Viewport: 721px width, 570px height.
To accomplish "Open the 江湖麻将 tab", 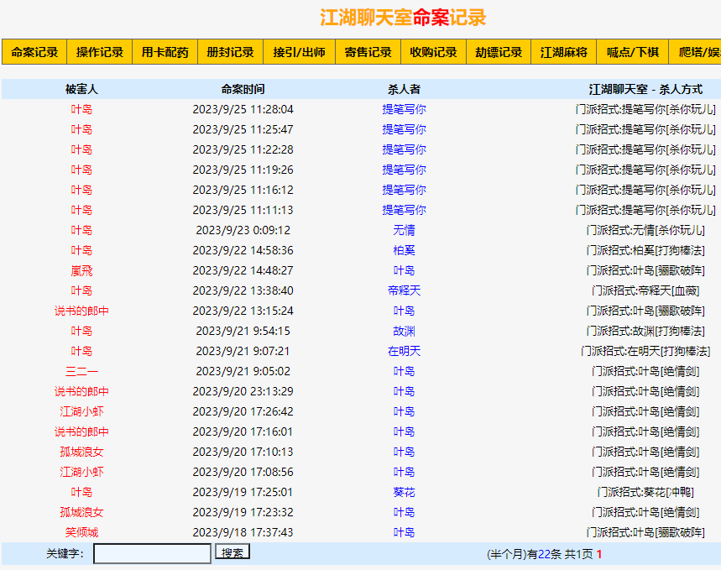I will [564, 52].
